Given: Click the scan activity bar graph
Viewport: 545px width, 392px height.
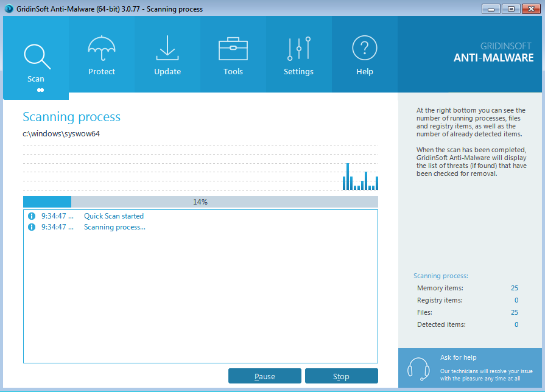Looking at the screenshot, I should (x=360, y=177).
